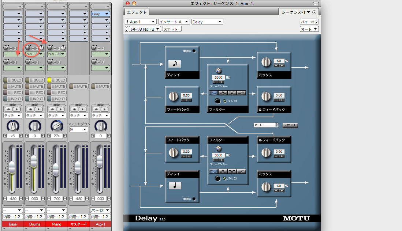The height and width of the screenshot is (231, 402).
Task: Select the red Drums track name
Action: tap(35, 224)
